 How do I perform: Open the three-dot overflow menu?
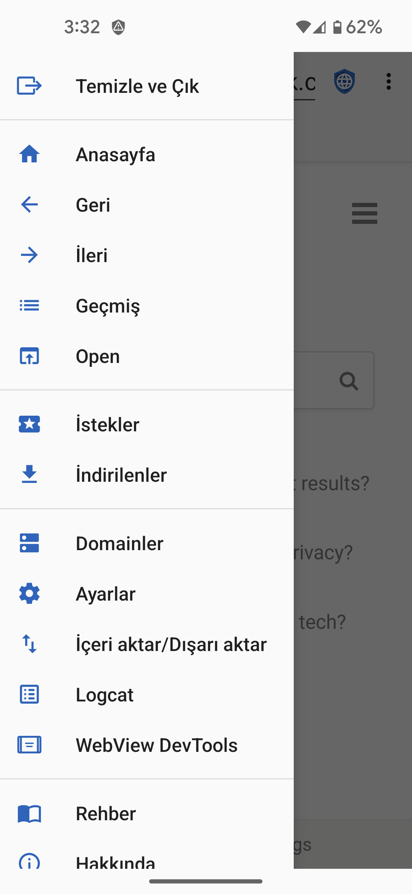point(388,82)
